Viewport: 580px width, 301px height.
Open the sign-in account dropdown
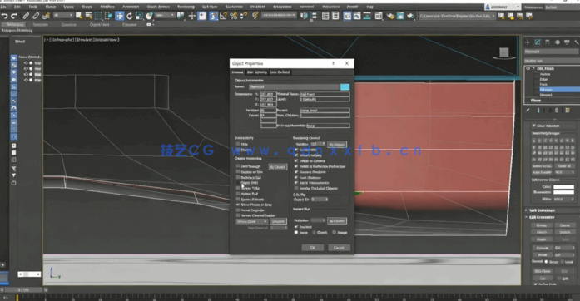click(x=503, y=7)
